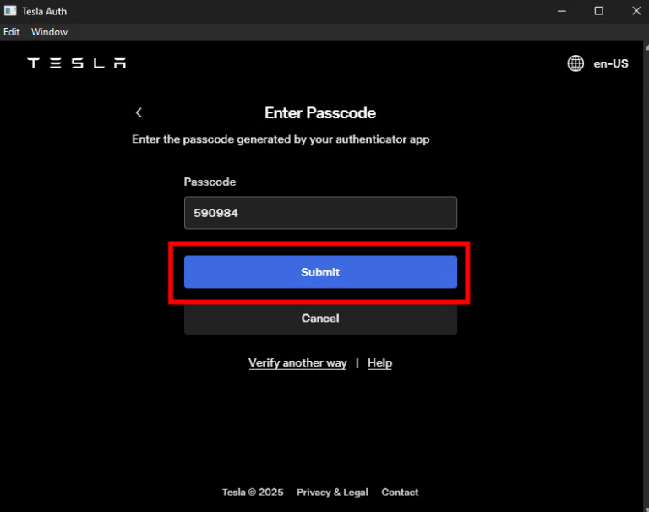
Task: Click the Passcode field label
Action: (x=210, y=182)
